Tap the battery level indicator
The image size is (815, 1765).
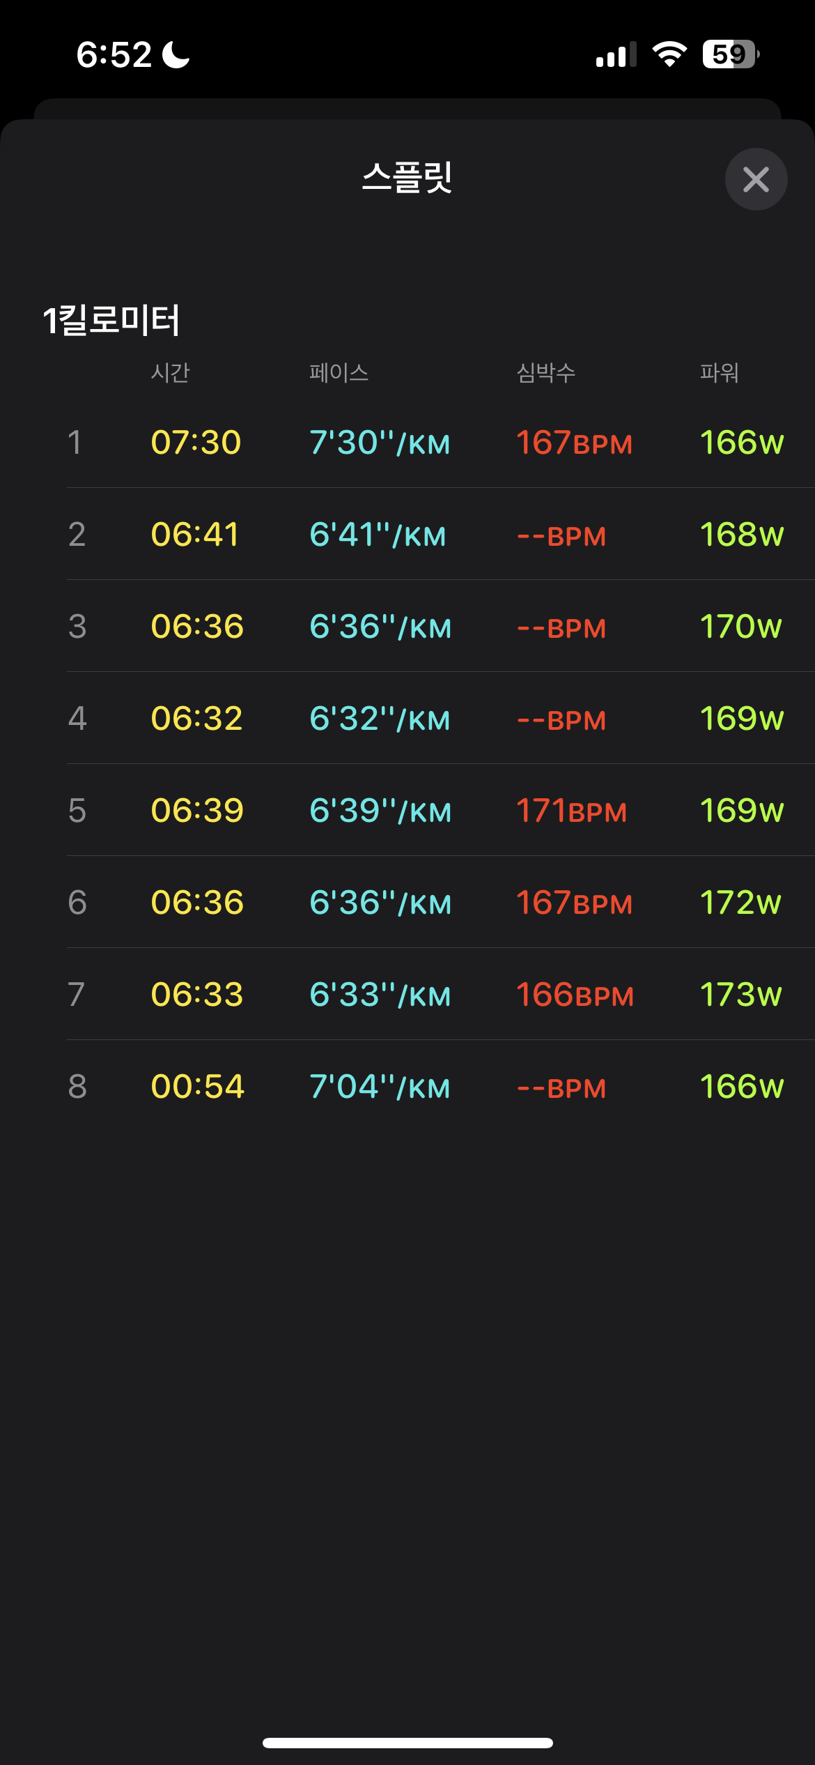pyautogui.click(x=730, y=54)
